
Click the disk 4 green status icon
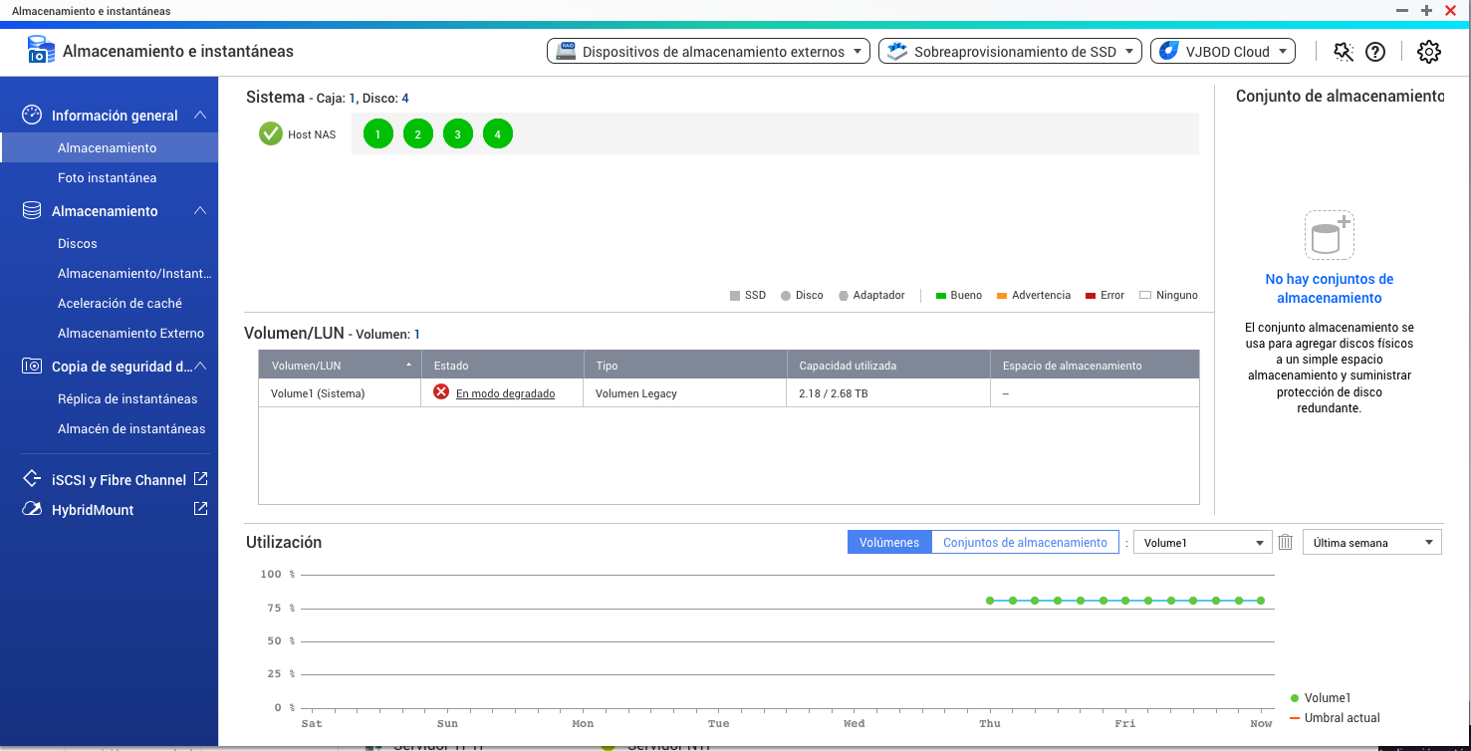click(498, 133)
